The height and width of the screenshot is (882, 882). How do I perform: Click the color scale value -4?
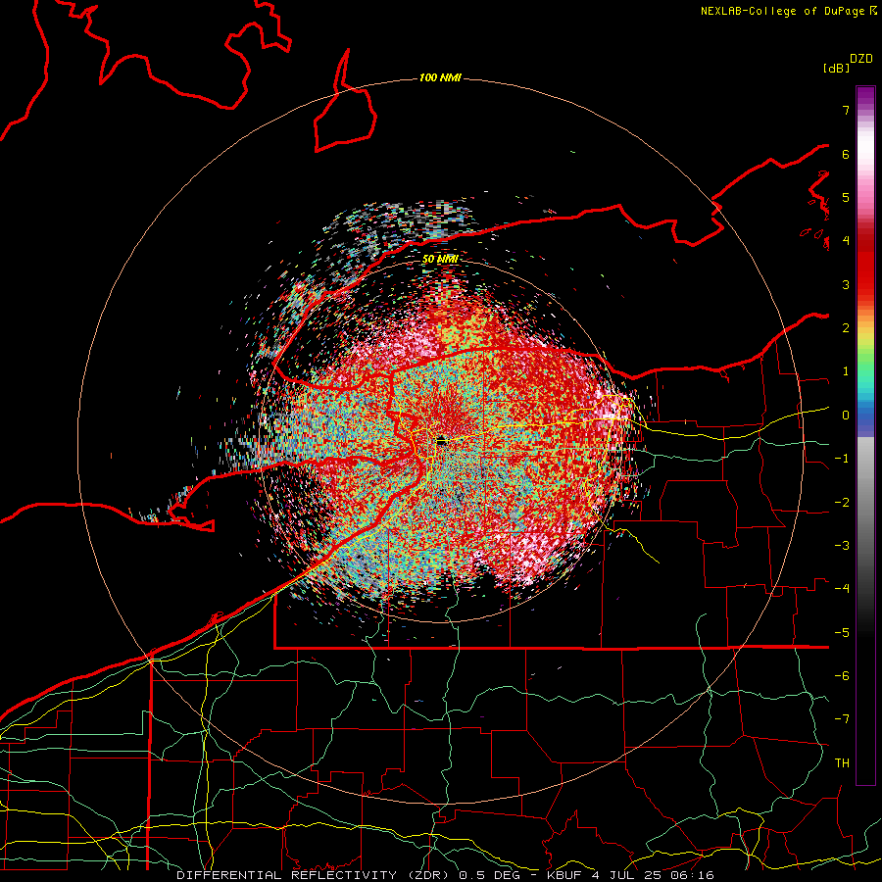[842, 589]
